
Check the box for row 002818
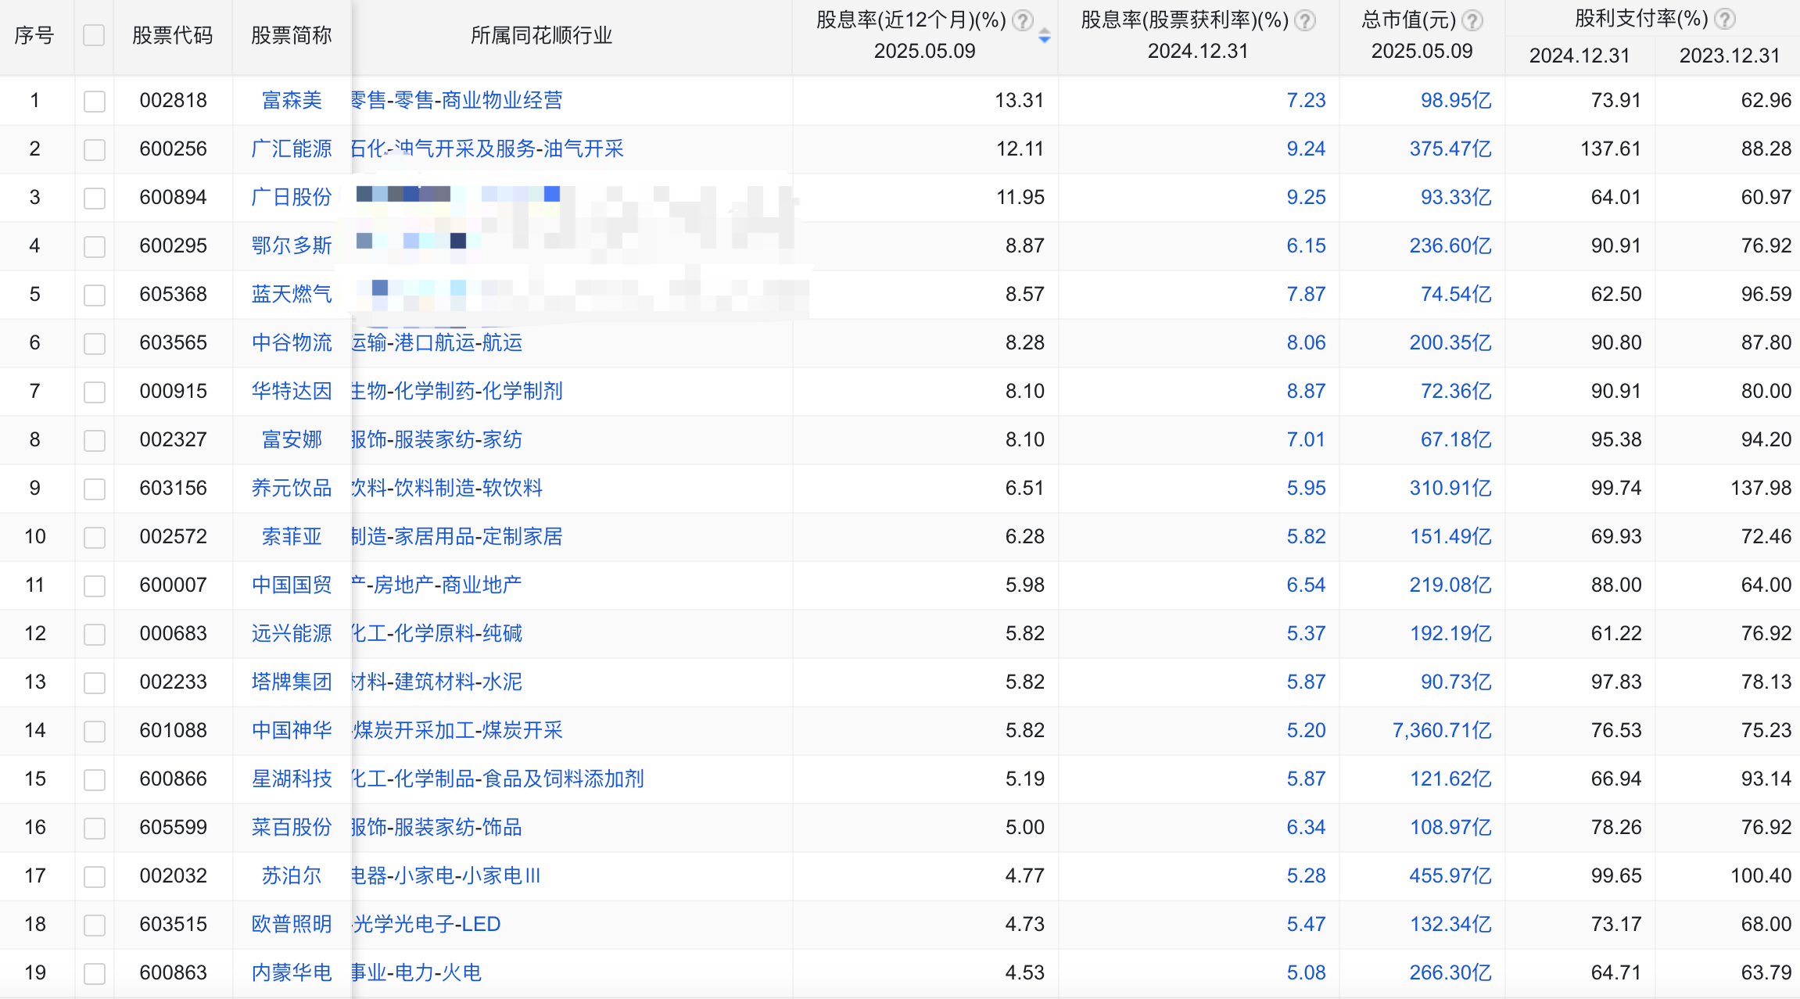(94, 101)
